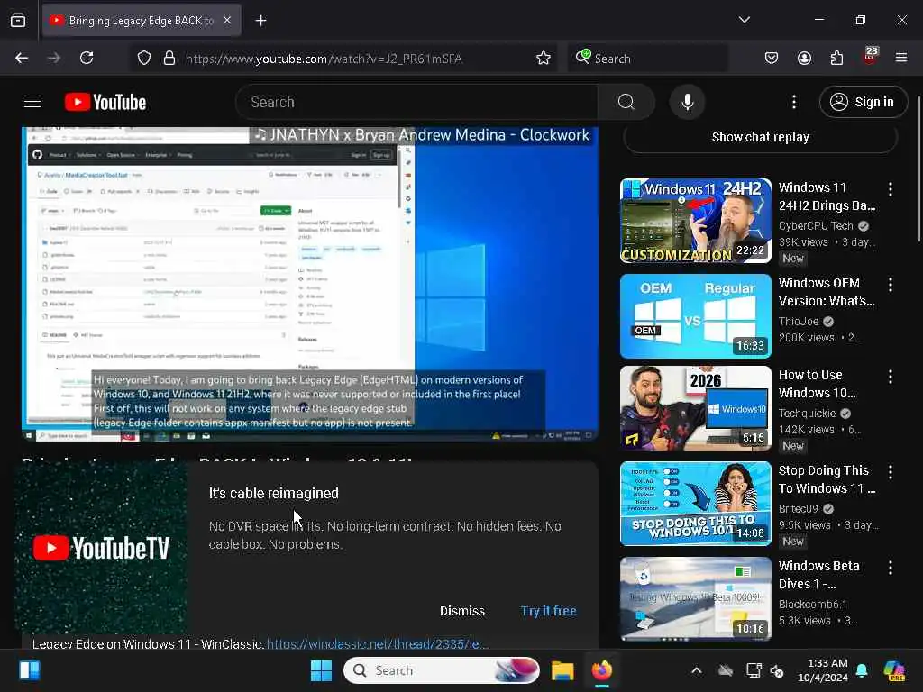Open YouTube settings three-dot menu
Image resolution: width=923 pixels, height=692 pixels.
tap(794, 102)
